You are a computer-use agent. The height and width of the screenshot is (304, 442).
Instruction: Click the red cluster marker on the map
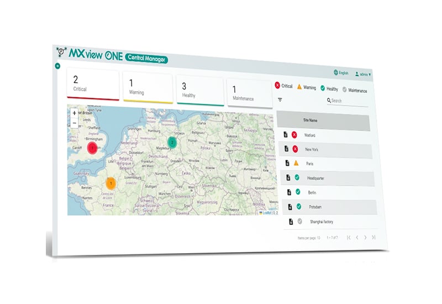point(92,148)
